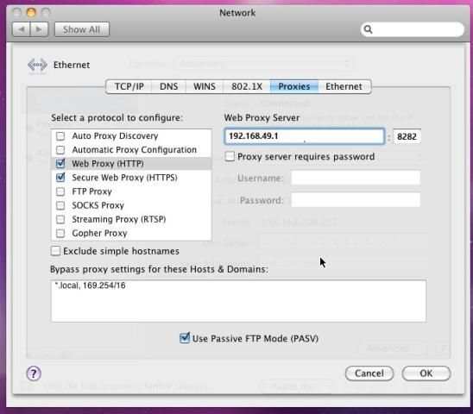
Task: Check Proxy server requires password
Action: pyautogui.click(x=230, y=156)
